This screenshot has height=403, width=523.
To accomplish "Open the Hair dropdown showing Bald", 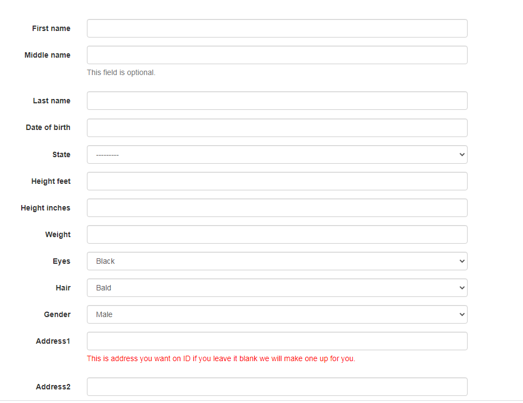I will pyautogui.click(x=277, y=288).
